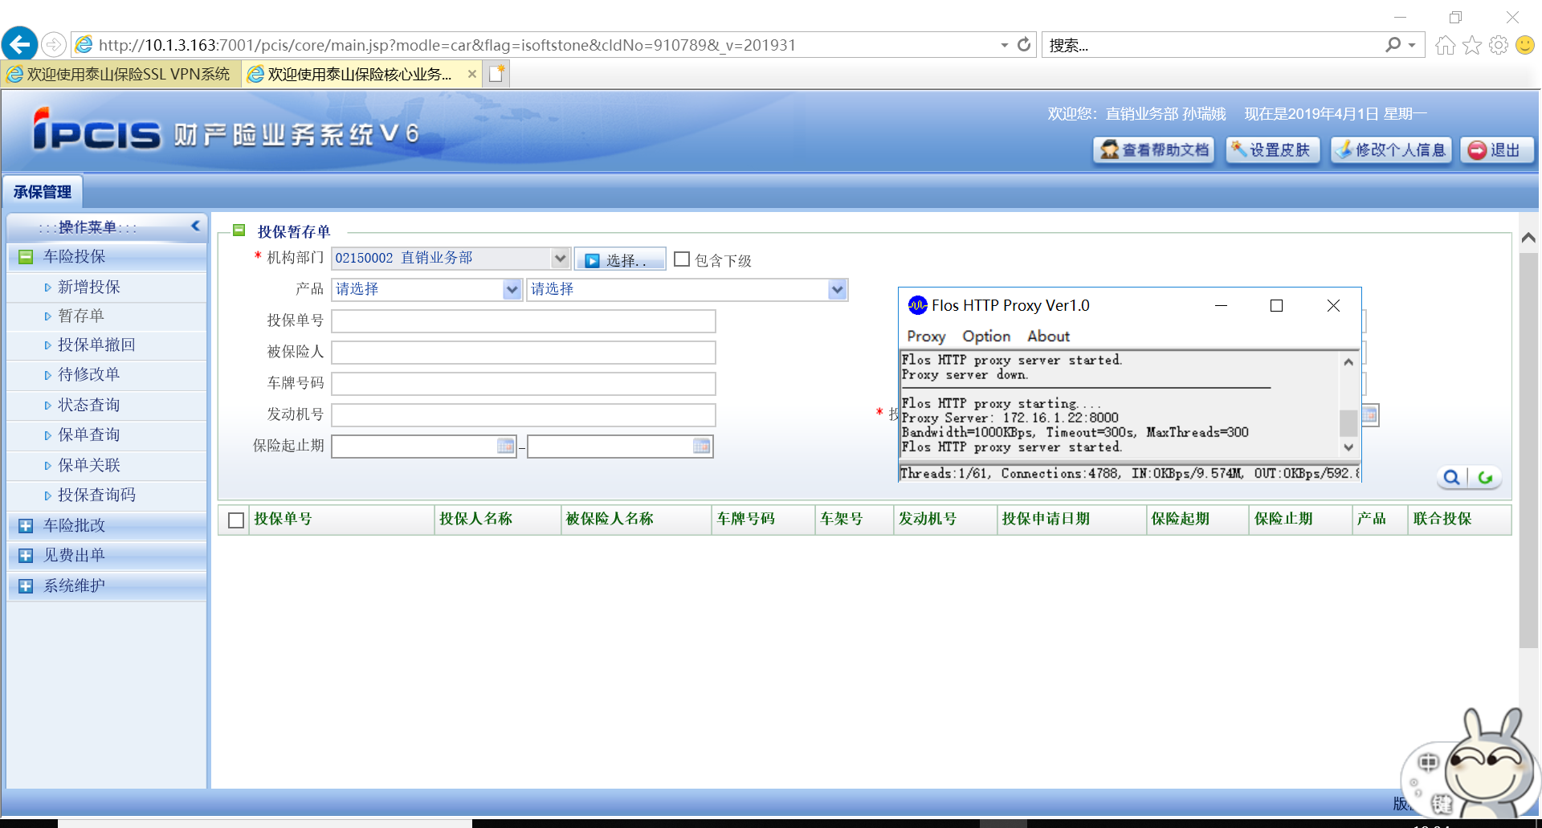Click the 查看帮助文档 button
The image size is (1542, 828).
click(1153, 150)
